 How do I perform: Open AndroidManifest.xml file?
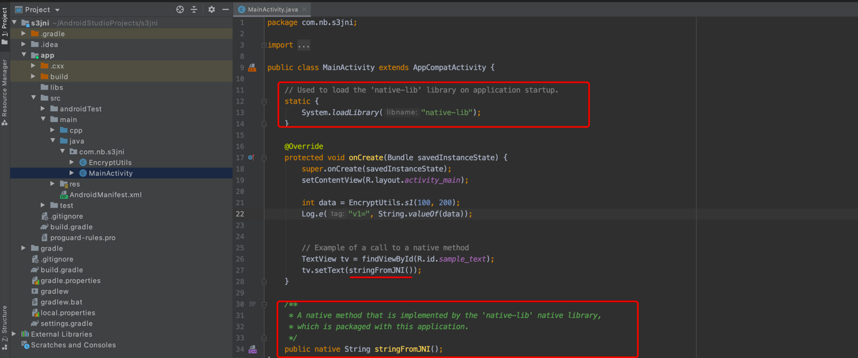(100, 194)
